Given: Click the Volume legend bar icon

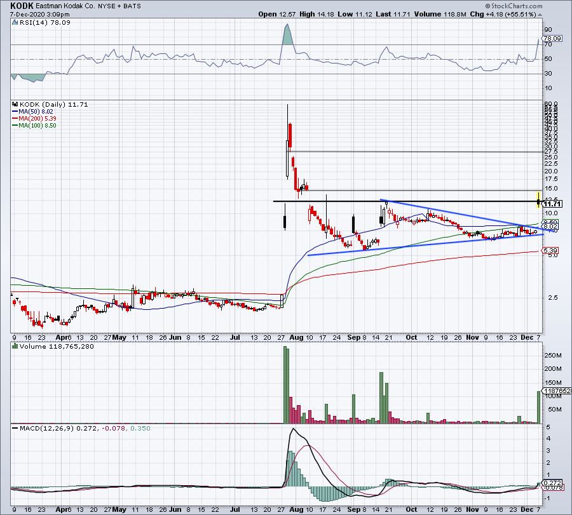Looking at the screenshot, I should tap(15, 346).
